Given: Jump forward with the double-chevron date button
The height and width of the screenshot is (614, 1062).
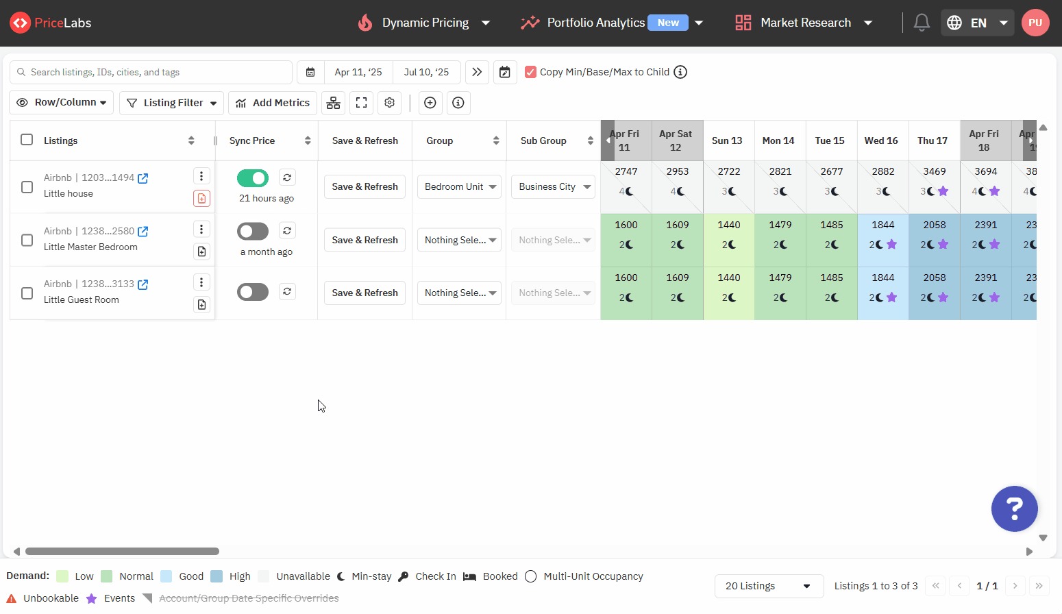Looking at the screenshot, I should pyautogui.click(x=477, y=72).
